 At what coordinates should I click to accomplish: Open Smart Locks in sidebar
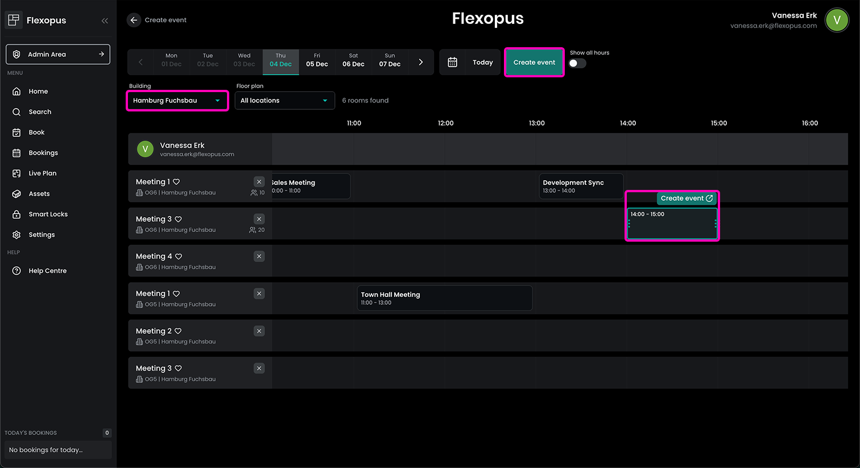(48, 214)
